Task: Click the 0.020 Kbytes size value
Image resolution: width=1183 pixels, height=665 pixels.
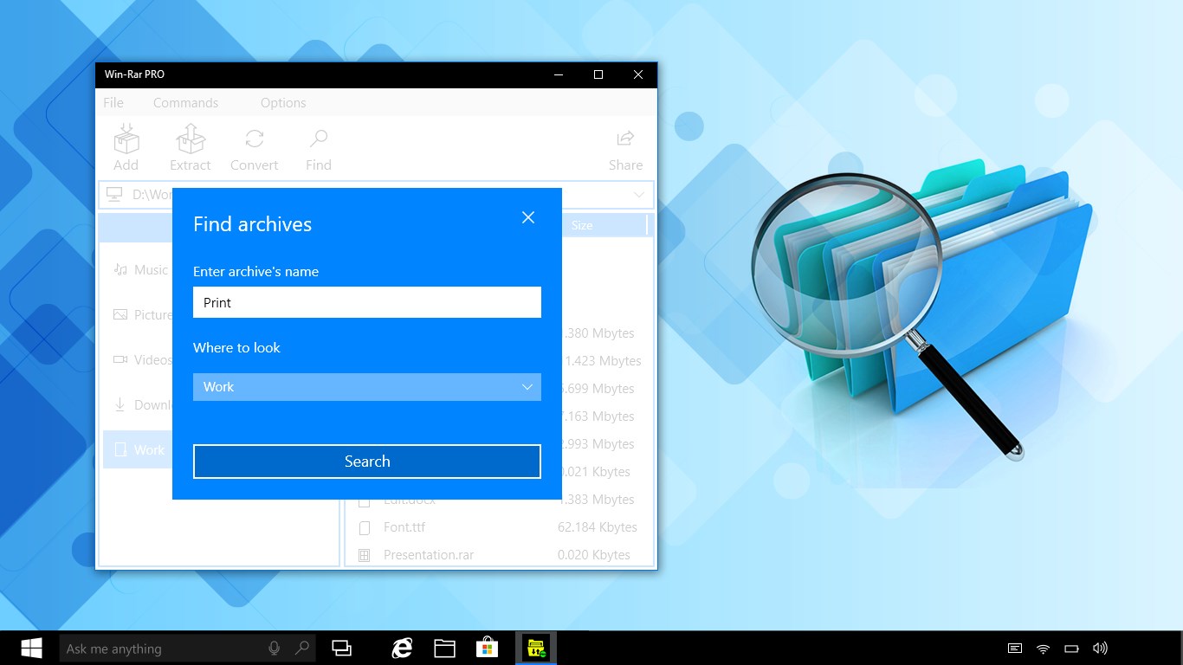Action: pyautogui.click(x=594, y=555)
